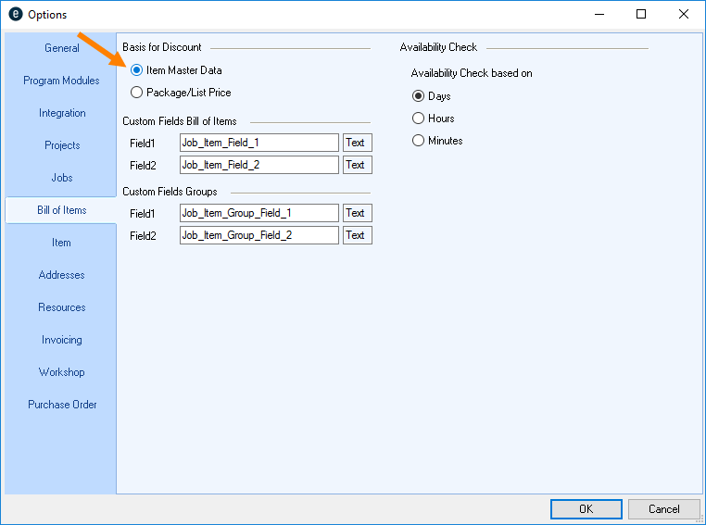
Task: Choose Package/List Price as discount basis
Action: click(x=137, y=93)
